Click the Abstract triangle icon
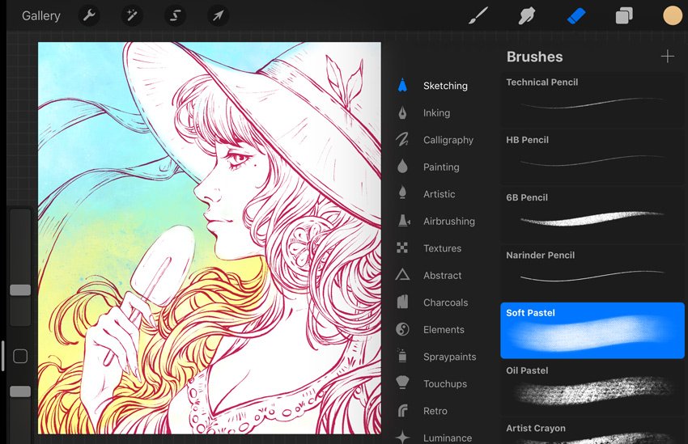The image size is (688, 444). coord(402,275)
